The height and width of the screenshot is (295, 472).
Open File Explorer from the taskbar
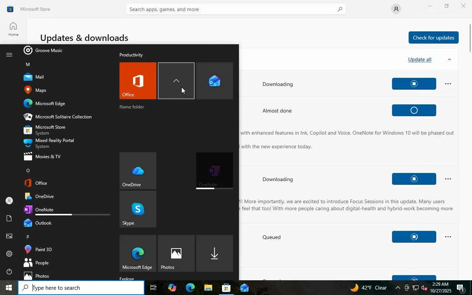[x=208, y=288]
